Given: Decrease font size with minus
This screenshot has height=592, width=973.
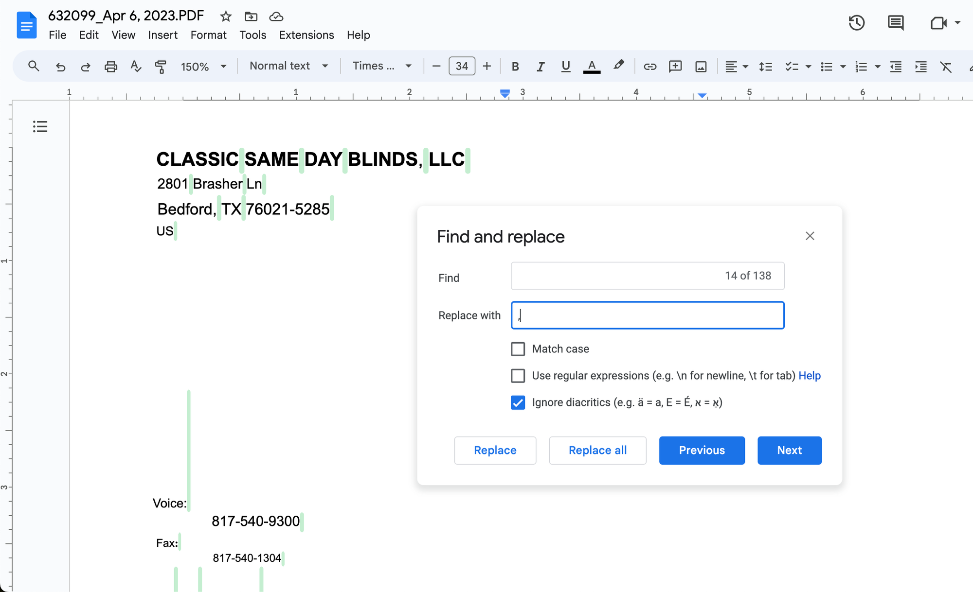Looking at the screenshot, I should (436, 66).
